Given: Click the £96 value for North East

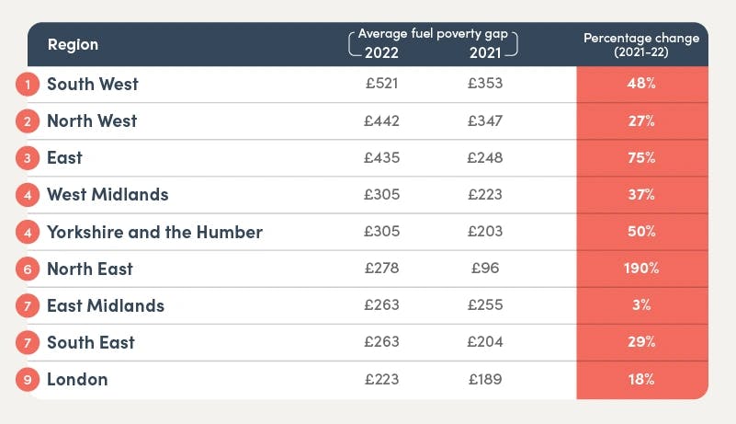Looking at the screenshot, I should pyautogui.click(x=485, y=269).
